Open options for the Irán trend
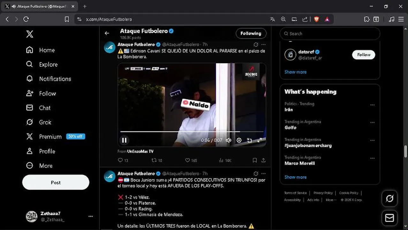Screen dimensions: 408x230 (372, 104)
